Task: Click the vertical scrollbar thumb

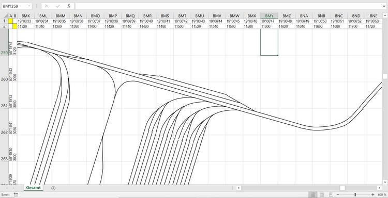Action: [385, 76]
